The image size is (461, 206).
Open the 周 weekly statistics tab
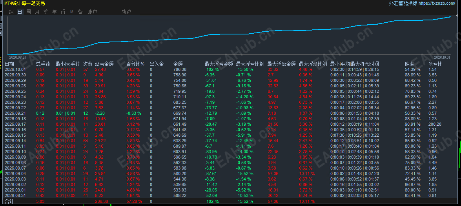pos(29,12)
